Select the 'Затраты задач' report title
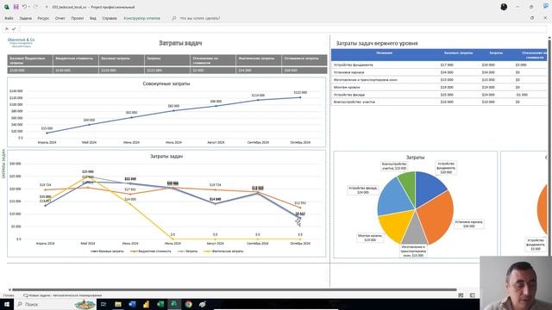Viewport: 552px width, 310px height. tap(180, 43)
